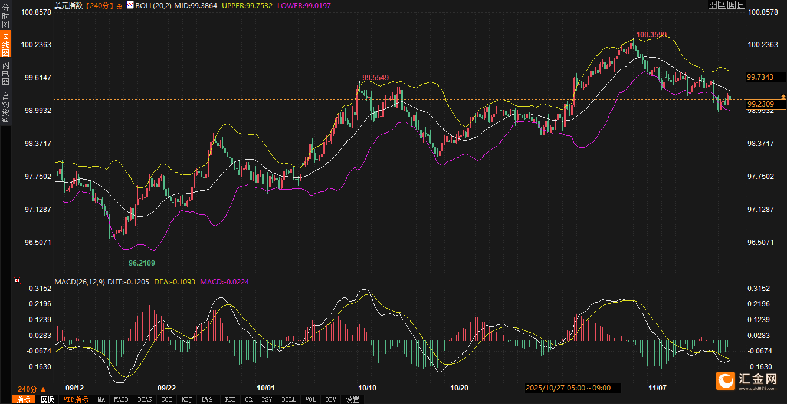Click the chart playback icon
Viewport: 787px width, 404px height.
coord(732,5)
